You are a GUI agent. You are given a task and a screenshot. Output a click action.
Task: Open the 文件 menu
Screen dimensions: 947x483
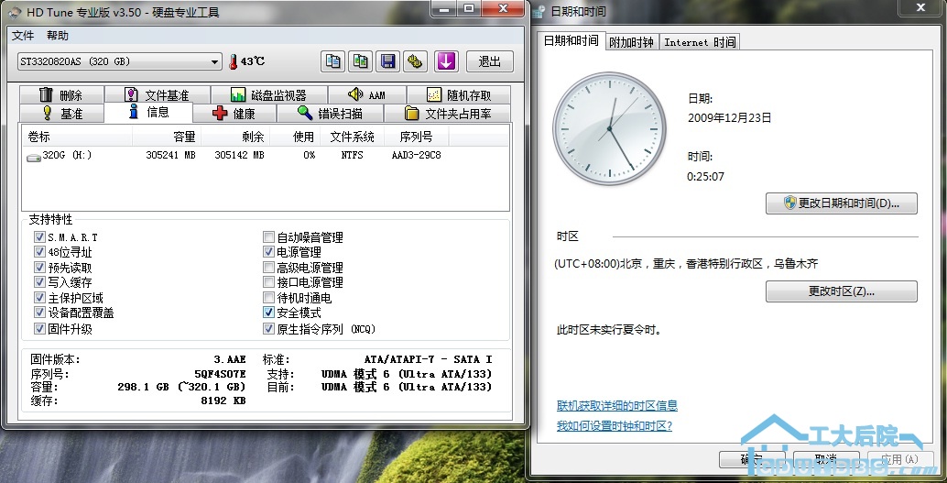pos(23,35)
